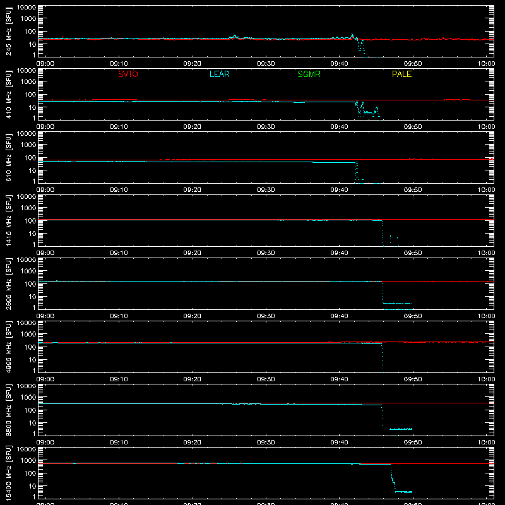Click the 10 tick label on 1415 MHz axis
Screen dimensions: 505x505
[x=32, y=234]
